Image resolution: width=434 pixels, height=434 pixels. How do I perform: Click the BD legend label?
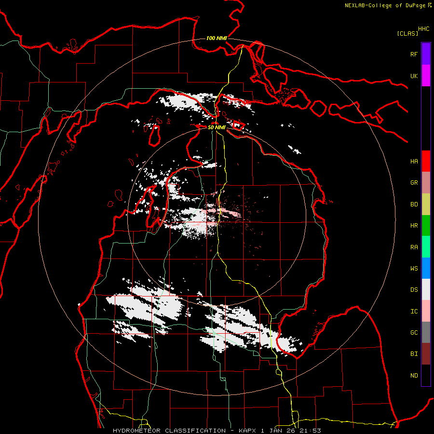pyautogui.click(x=414, y=204)
